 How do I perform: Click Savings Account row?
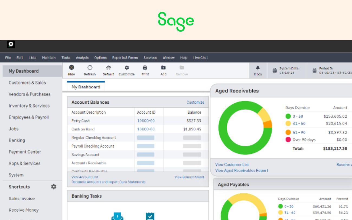click(138, 155)
